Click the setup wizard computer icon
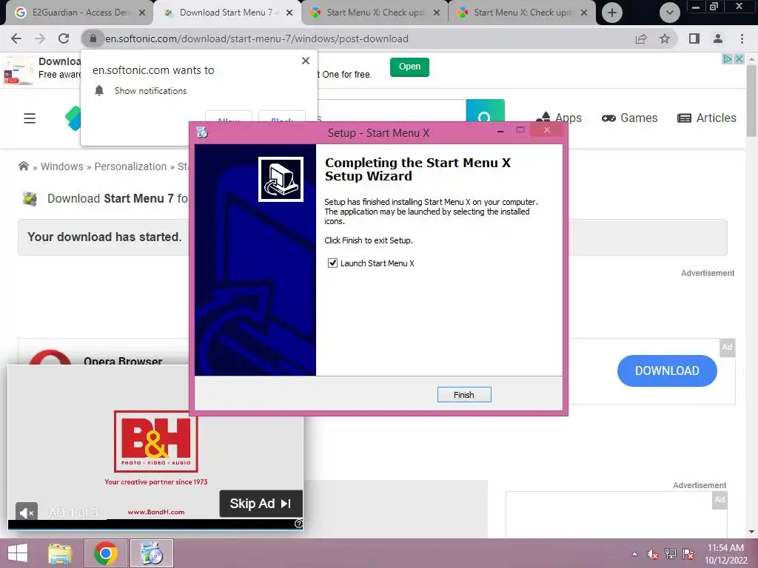Image resolution: width=758 pixels, height=568 pixels. click(x=281, y=179)
